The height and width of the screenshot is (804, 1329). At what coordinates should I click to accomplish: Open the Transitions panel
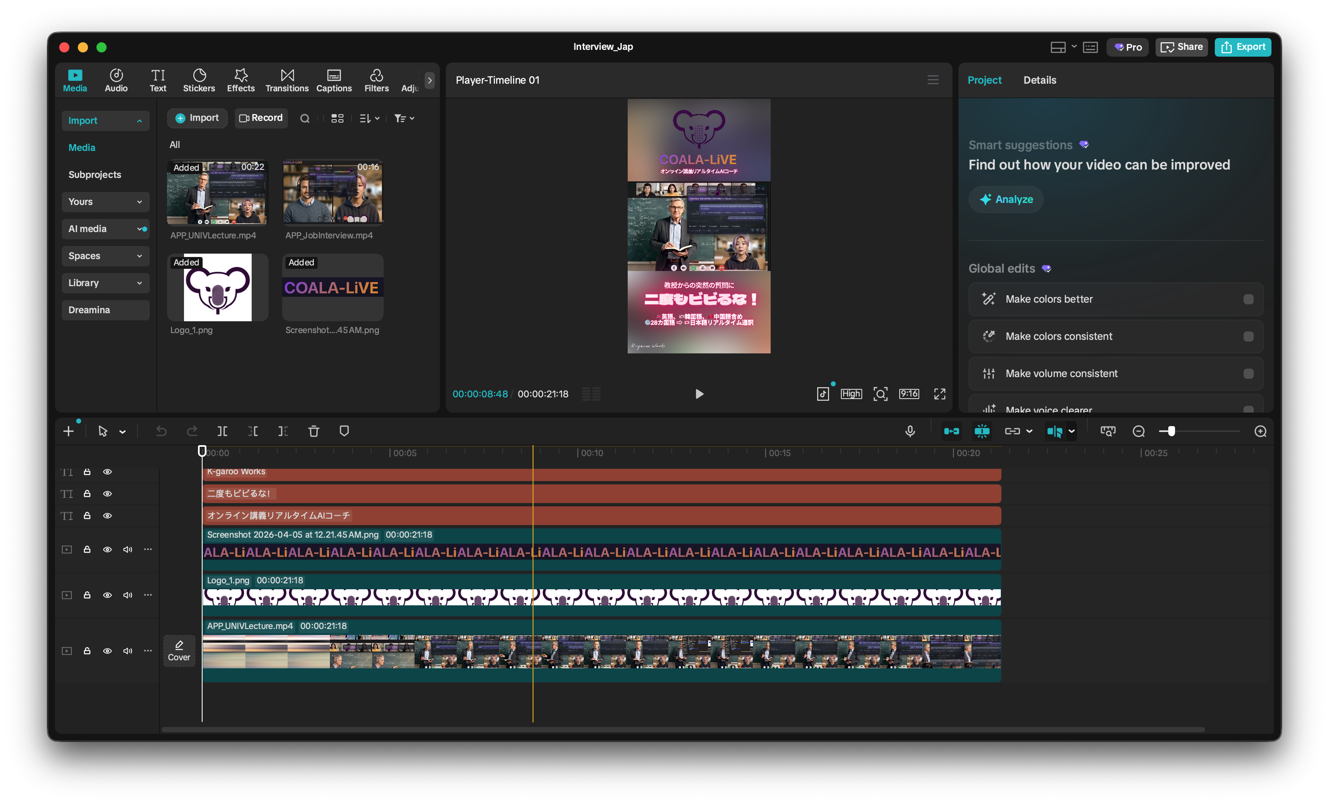coord(287,80)
